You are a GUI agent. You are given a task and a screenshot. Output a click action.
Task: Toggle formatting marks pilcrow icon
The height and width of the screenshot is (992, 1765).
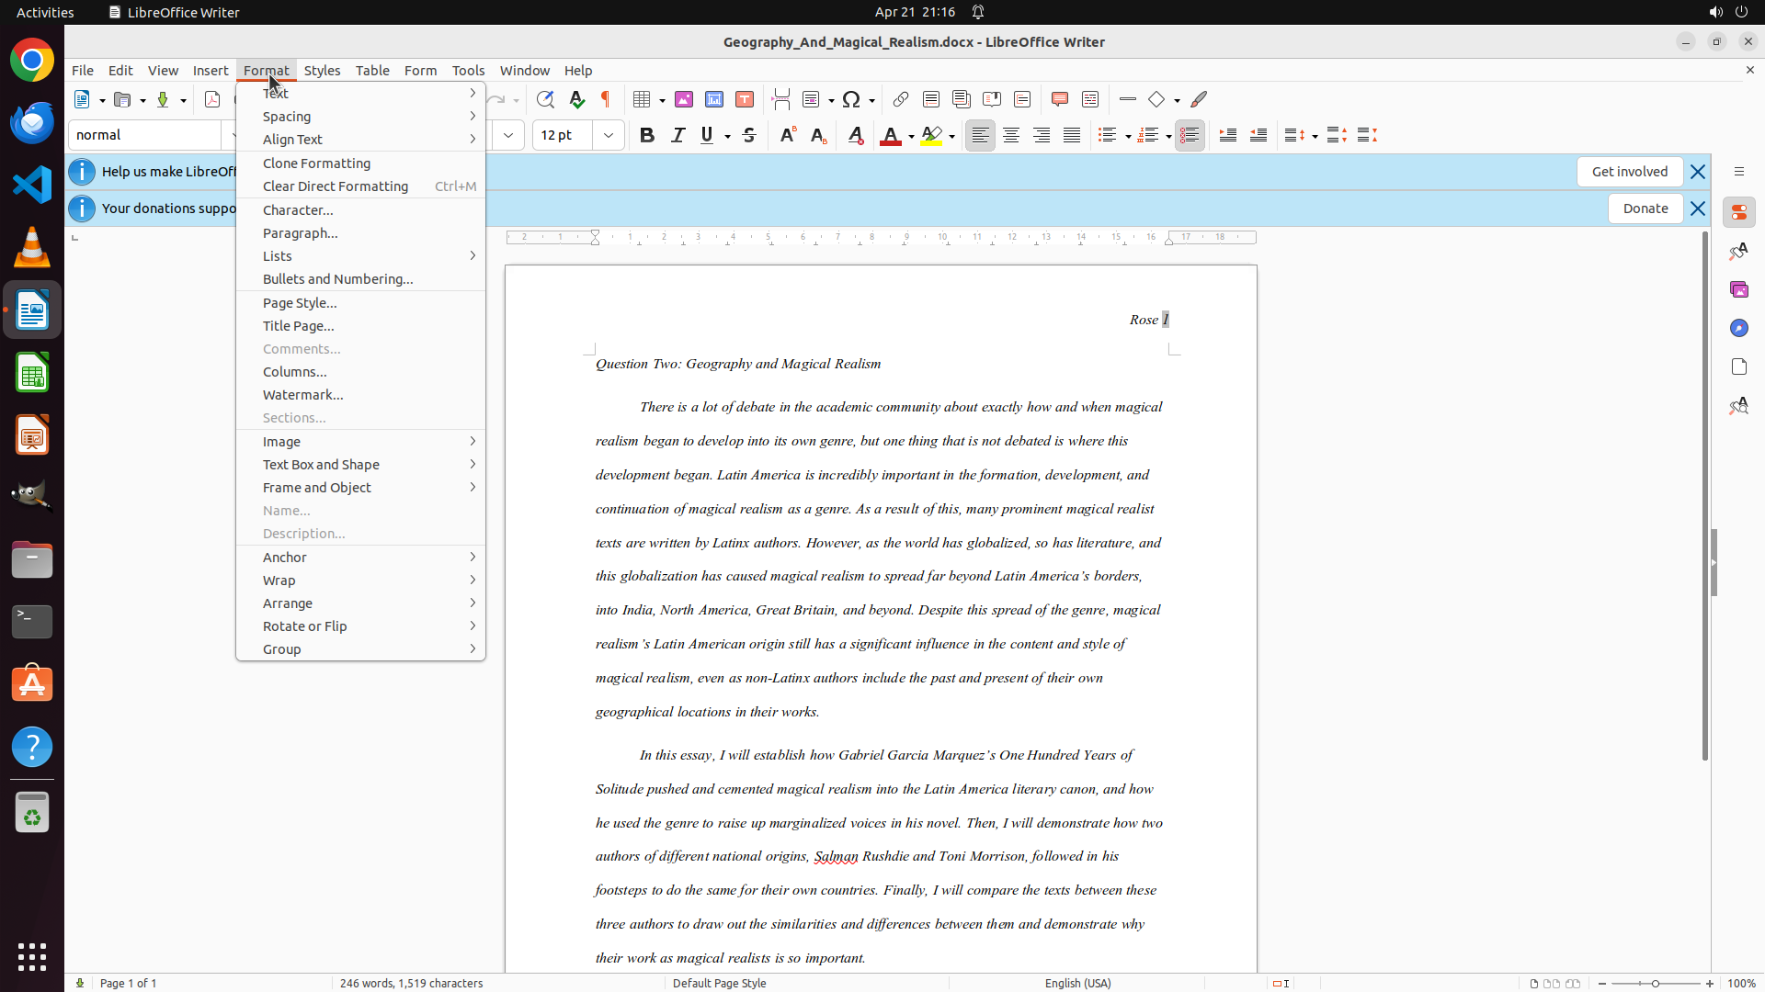tap(606, 99)
